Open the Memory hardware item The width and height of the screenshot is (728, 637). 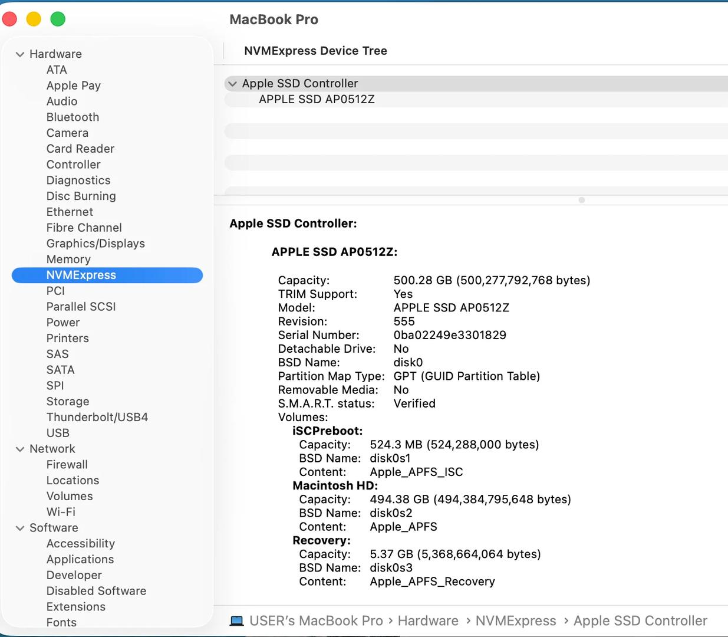pos(68,259)
